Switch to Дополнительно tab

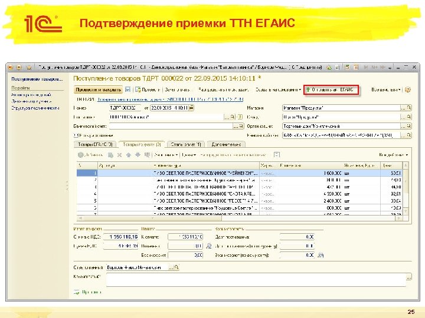point(226,144)
